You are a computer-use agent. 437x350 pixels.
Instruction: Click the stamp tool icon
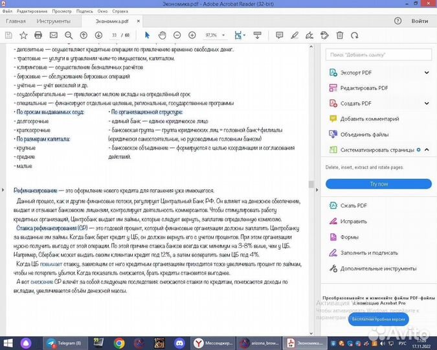(x=325, y=35)
